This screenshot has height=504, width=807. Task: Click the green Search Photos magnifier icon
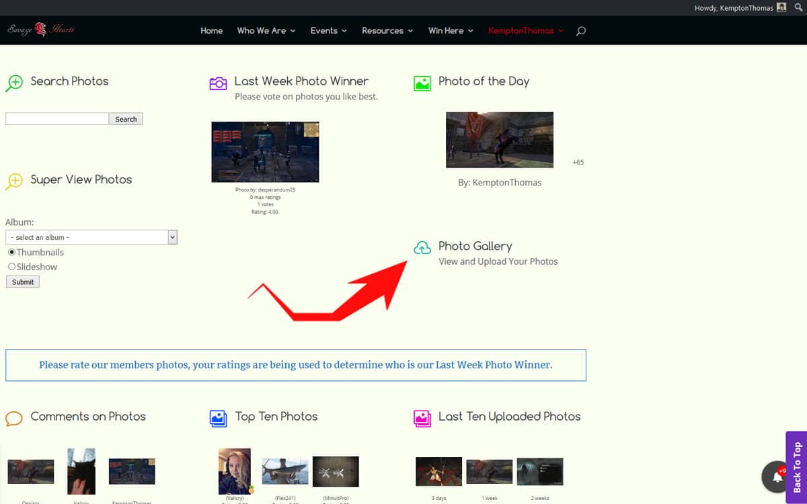(x=14, y=83)
